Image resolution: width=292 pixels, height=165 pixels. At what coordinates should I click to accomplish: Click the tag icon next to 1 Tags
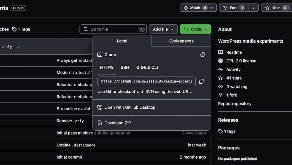[14, 29]
